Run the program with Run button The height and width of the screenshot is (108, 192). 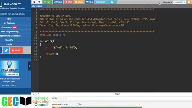coord(47,2)
